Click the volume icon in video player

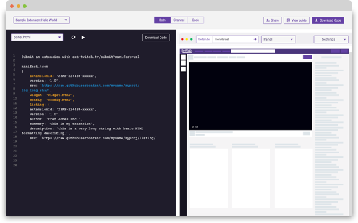pos(197,127)
